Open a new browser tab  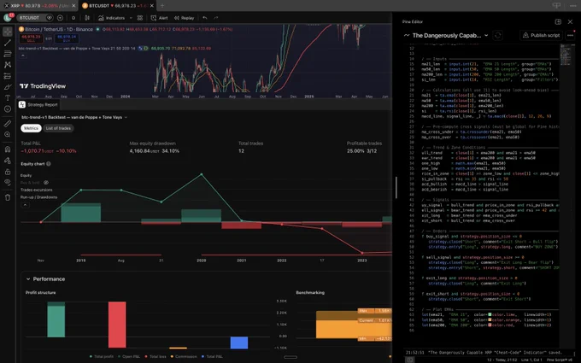pos(162,6)
